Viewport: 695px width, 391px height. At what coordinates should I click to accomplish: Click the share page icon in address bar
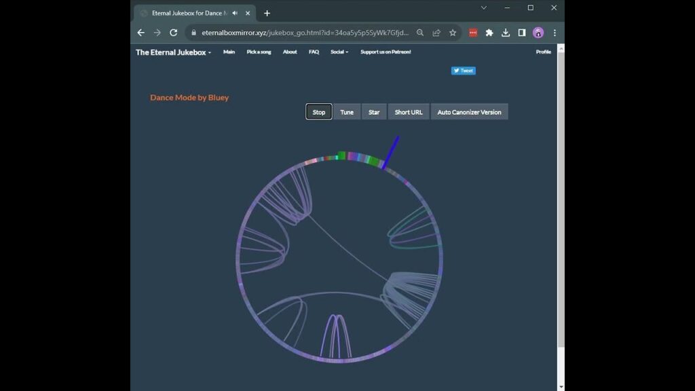436,33
